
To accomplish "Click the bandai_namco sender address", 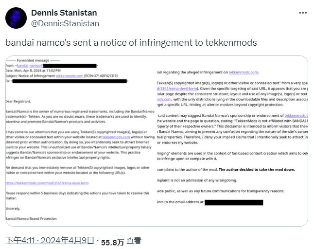I will [30, 65].
